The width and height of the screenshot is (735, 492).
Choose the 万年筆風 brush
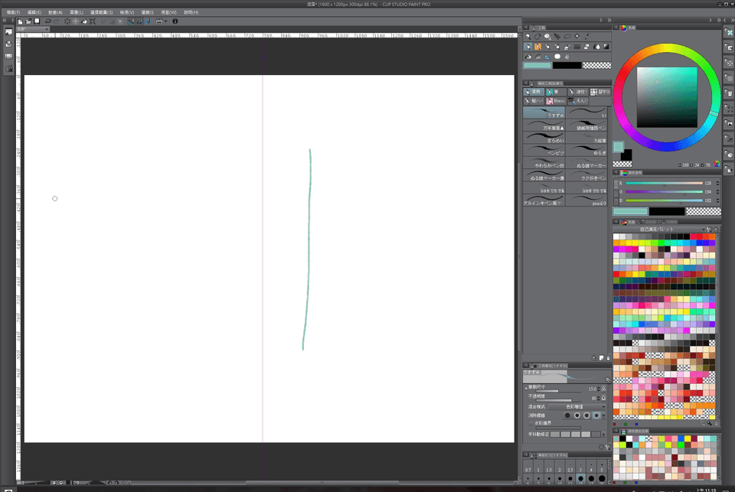pos(544,125)
